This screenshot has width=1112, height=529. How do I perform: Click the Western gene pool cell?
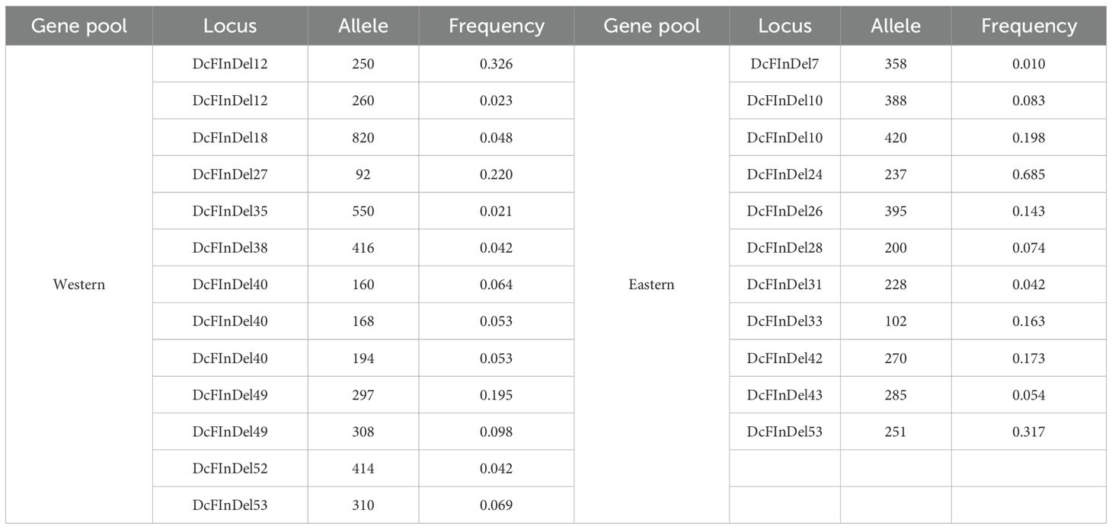click(x=78, y=285)
